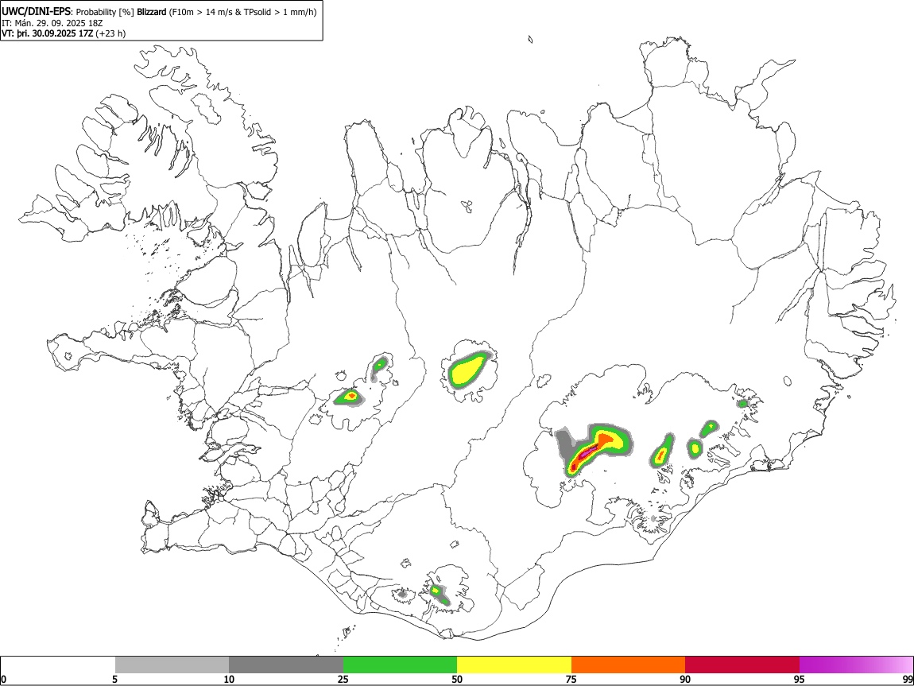Click the yellow 50–75% legend swatch
This screenshot has width=914, height=686.
tap(514, 665)
